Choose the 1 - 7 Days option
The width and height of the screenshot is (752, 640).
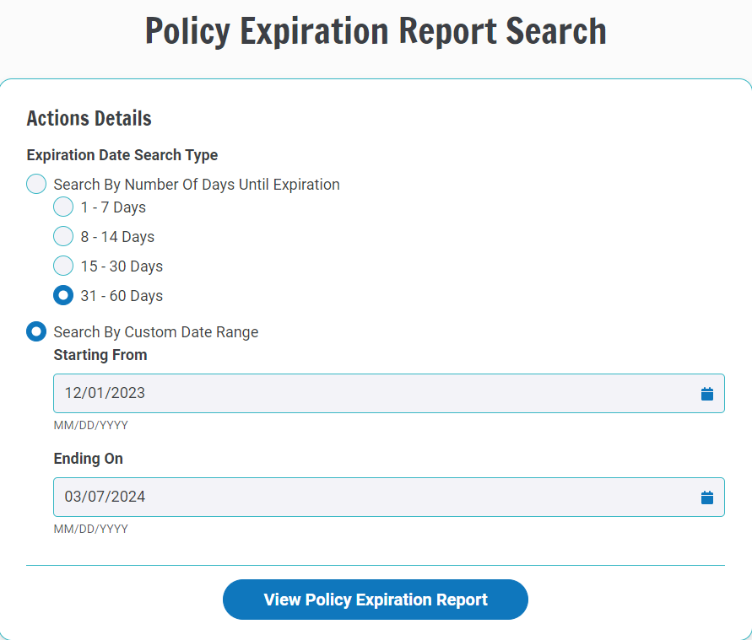(63, 207)
